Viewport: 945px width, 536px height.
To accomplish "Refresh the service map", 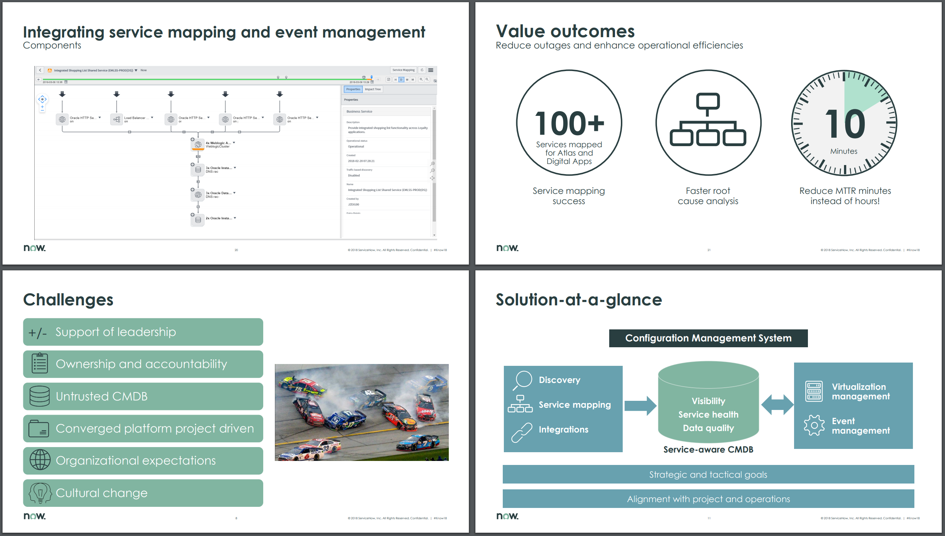I will pyautogui.click(x=422, y=70).
